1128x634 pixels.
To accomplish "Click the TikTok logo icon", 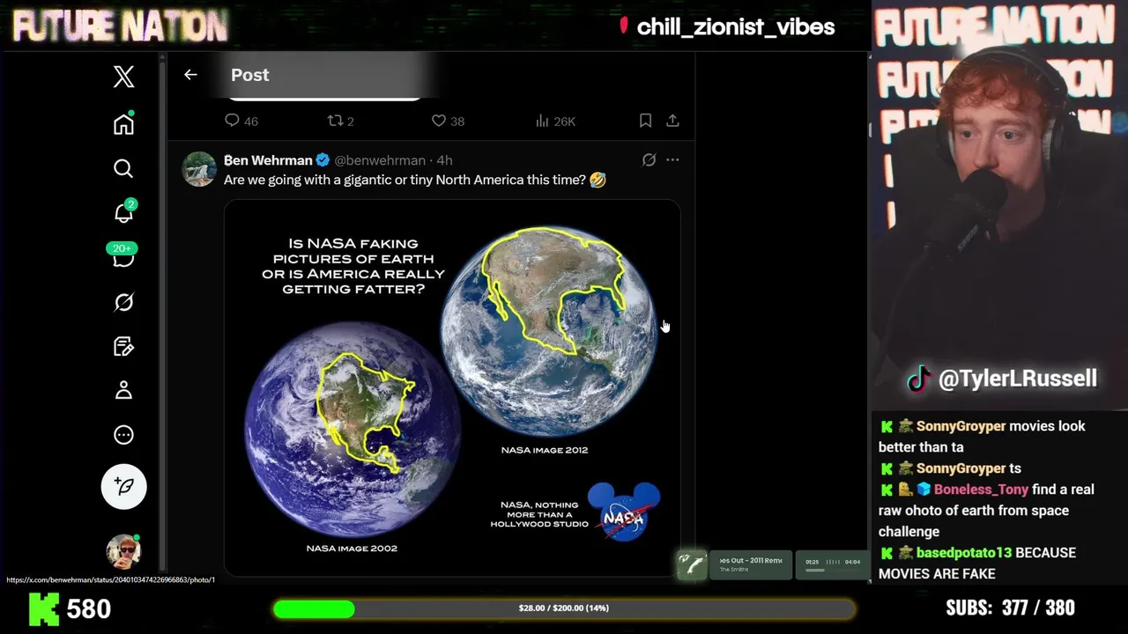I will tap(919, 380).
